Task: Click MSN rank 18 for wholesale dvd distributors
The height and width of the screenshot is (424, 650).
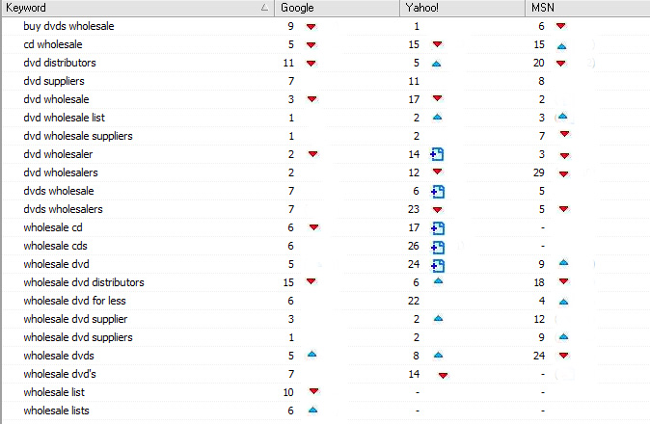Action: coord(539,282)
